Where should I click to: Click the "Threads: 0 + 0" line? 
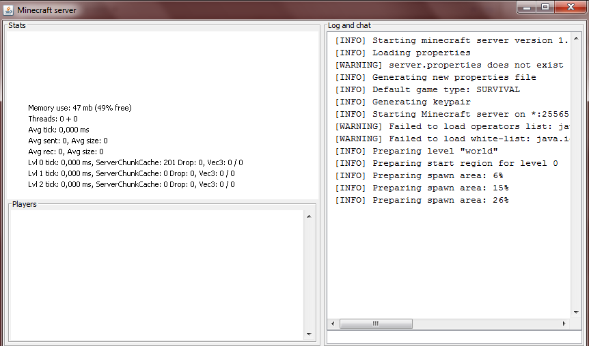pos(53,119)
